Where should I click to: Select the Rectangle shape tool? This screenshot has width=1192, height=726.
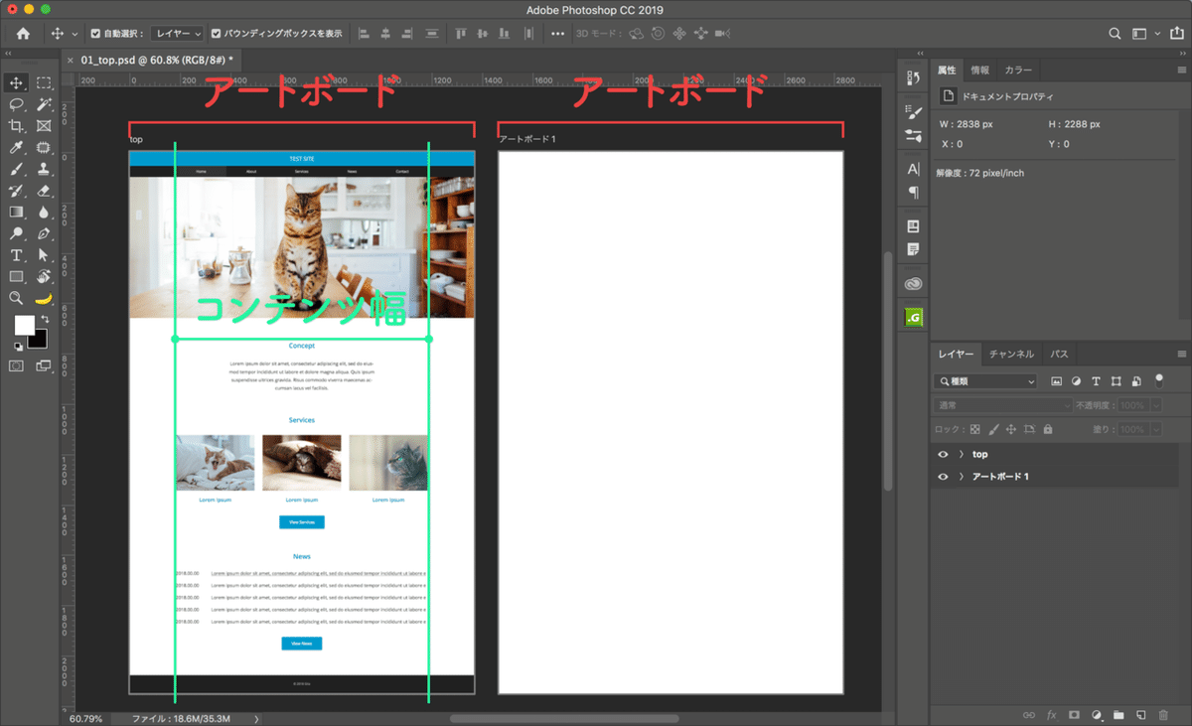(x=17, y=276)
